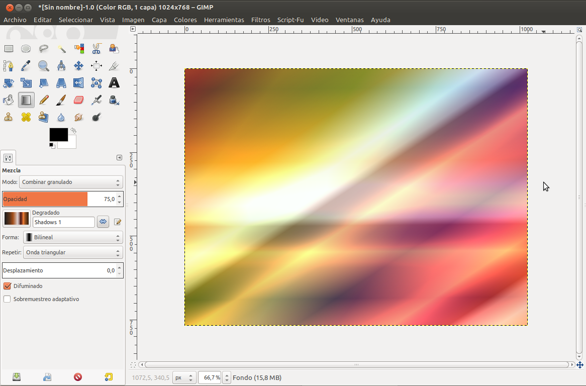The image size is (586, 386).
Task: Toggle the gradient reverse button
Action: pyautogui.click(x=103, y=222)
